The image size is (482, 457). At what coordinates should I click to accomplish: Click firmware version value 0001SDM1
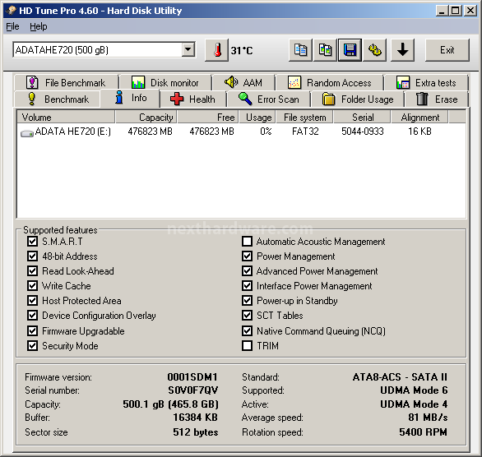[192, 376]
